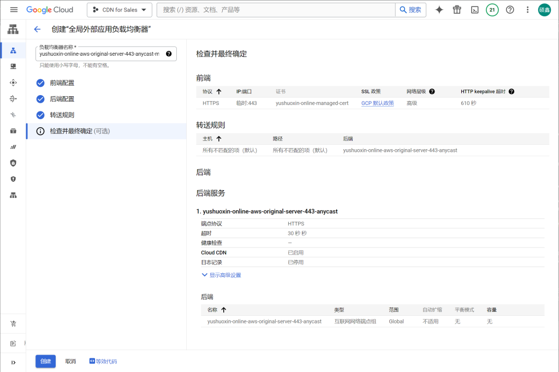Select the 前端配置 step
This screenshot has height=372, width=559.
pyautogui.click(x=62, y=83)
